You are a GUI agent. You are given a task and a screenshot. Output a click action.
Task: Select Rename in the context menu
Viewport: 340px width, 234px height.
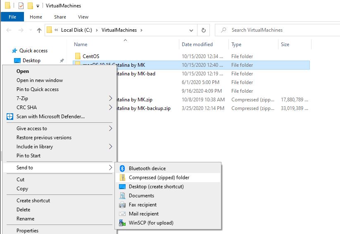tap(25, 219)
